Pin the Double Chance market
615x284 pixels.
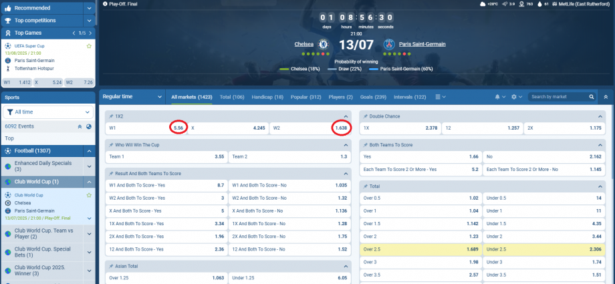tap(366, 116)
